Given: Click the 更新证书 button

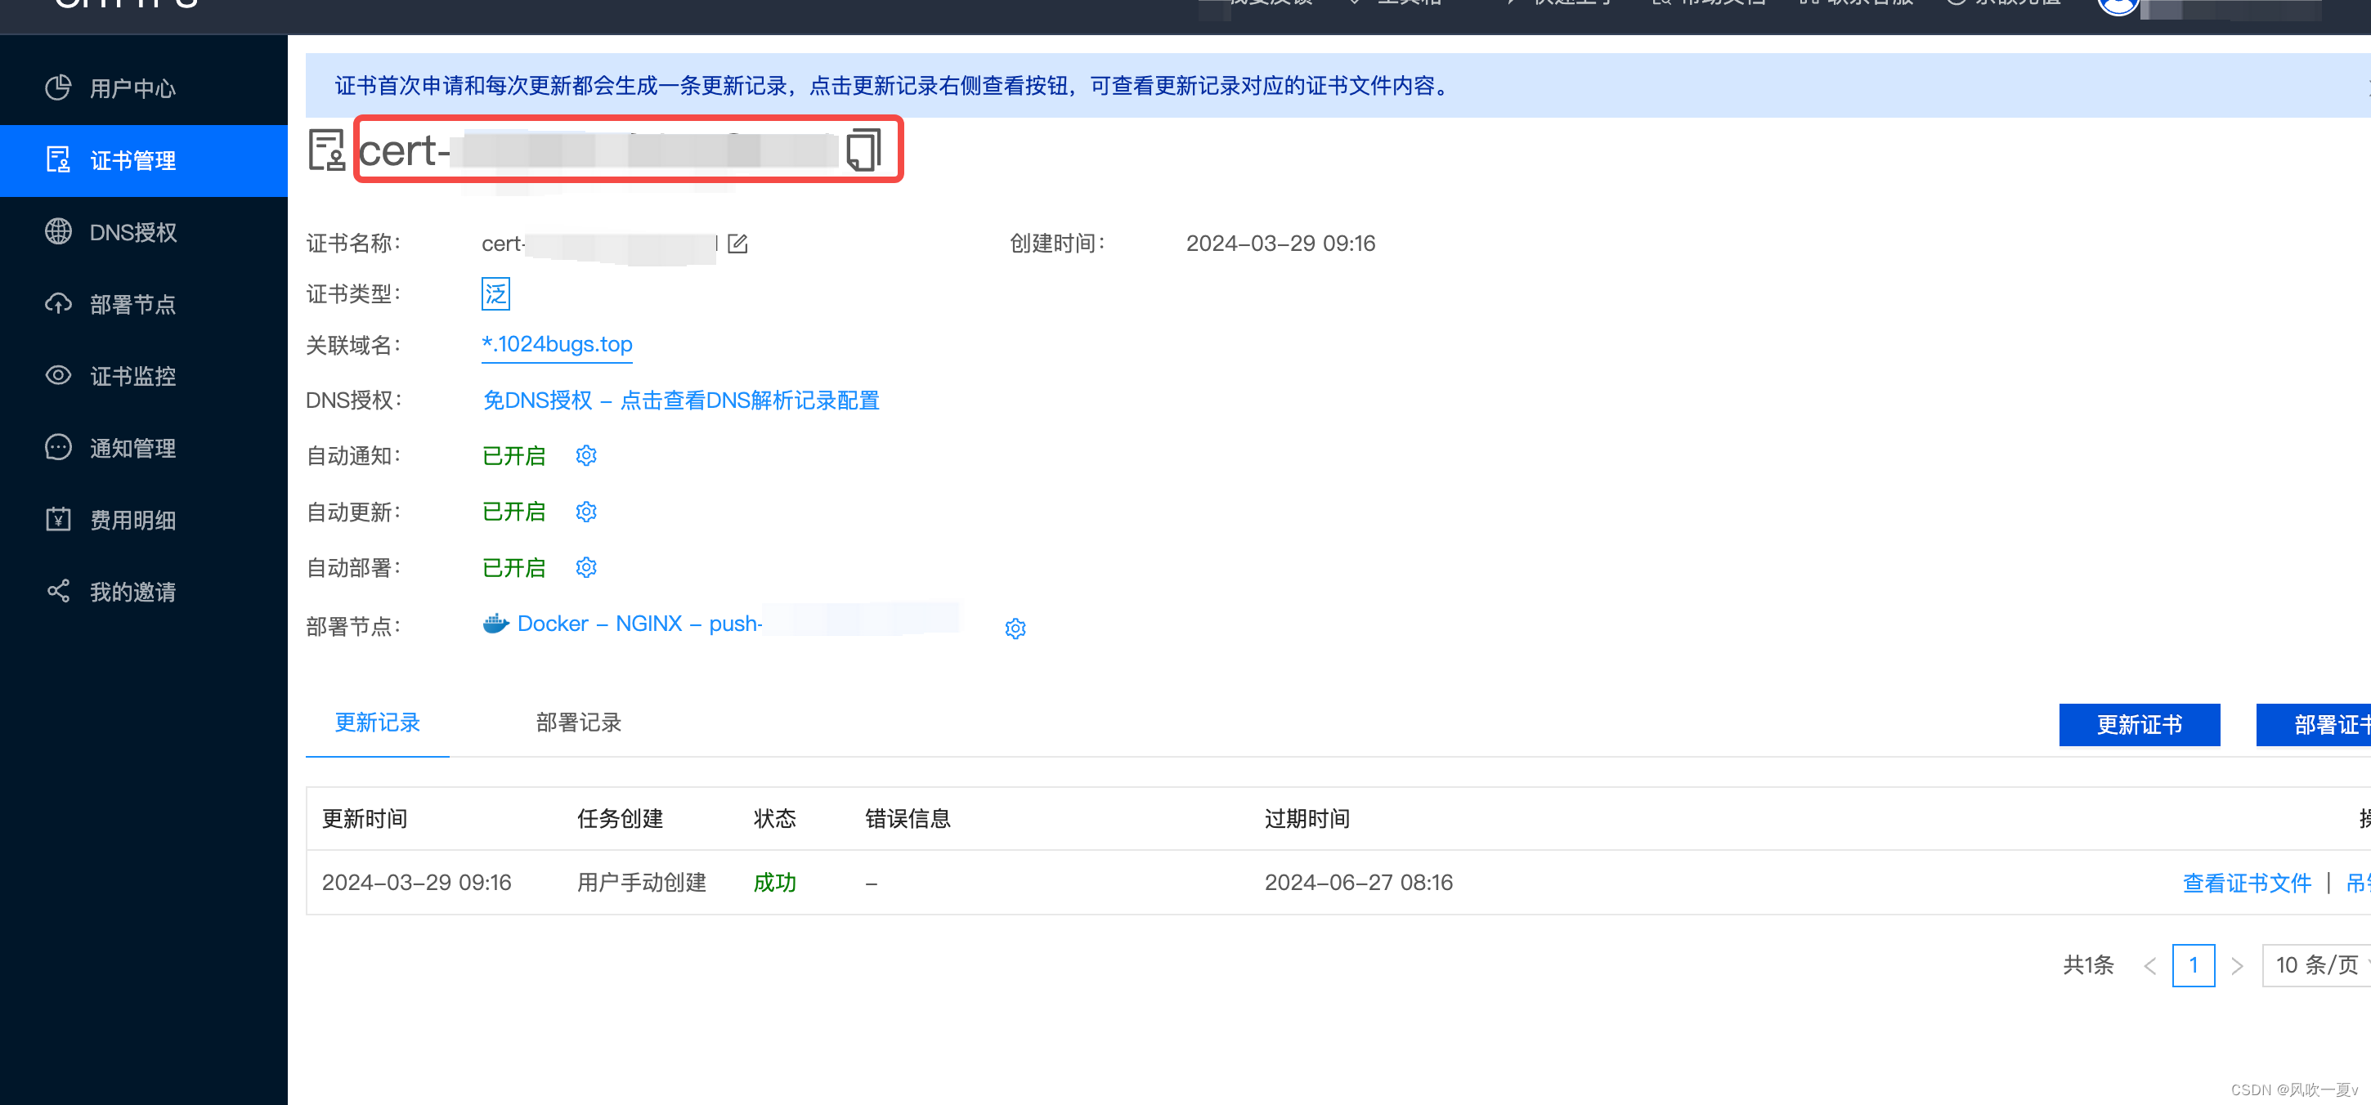Looking at the screenshot, I should tap(2139, 725).
